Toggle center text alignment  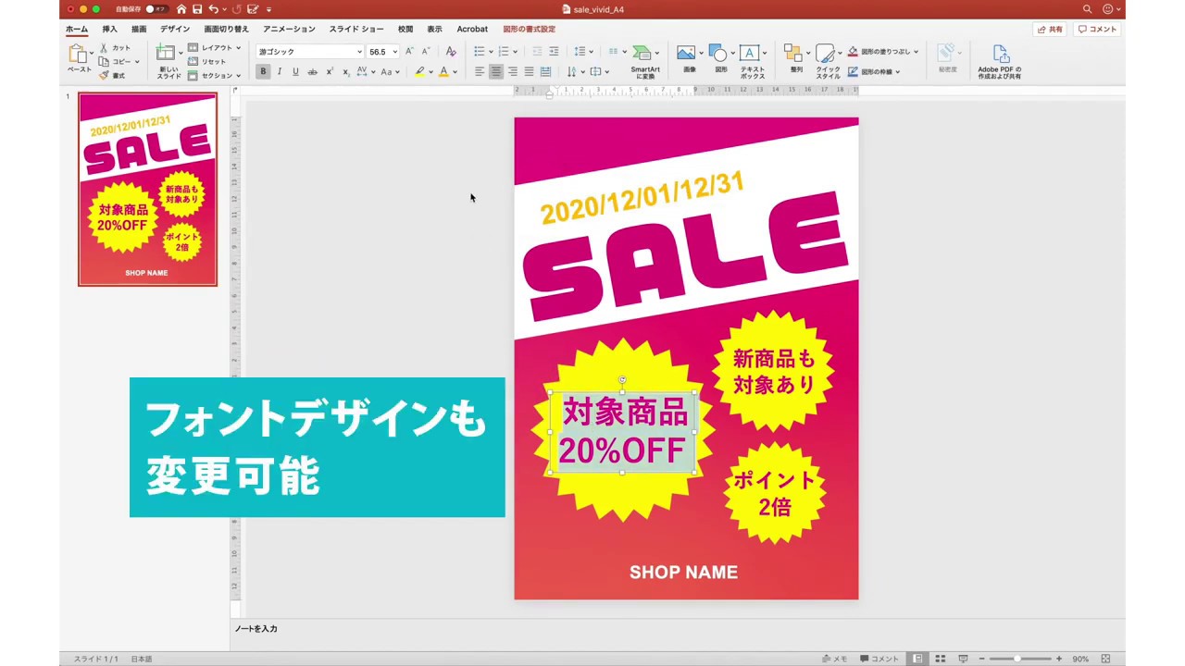[496, 72]
